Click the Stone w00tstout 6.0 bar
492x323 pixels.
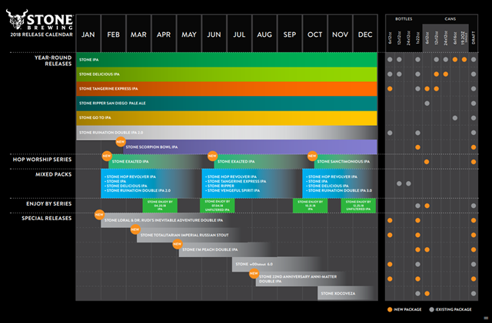click(x=278, y=265)
